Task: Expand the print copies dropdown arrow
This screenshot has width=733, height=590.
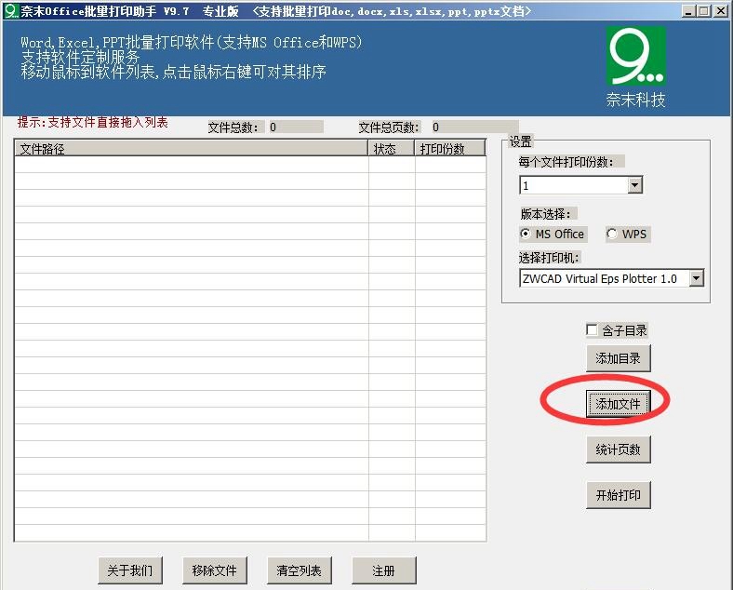Action: point(634,185)
